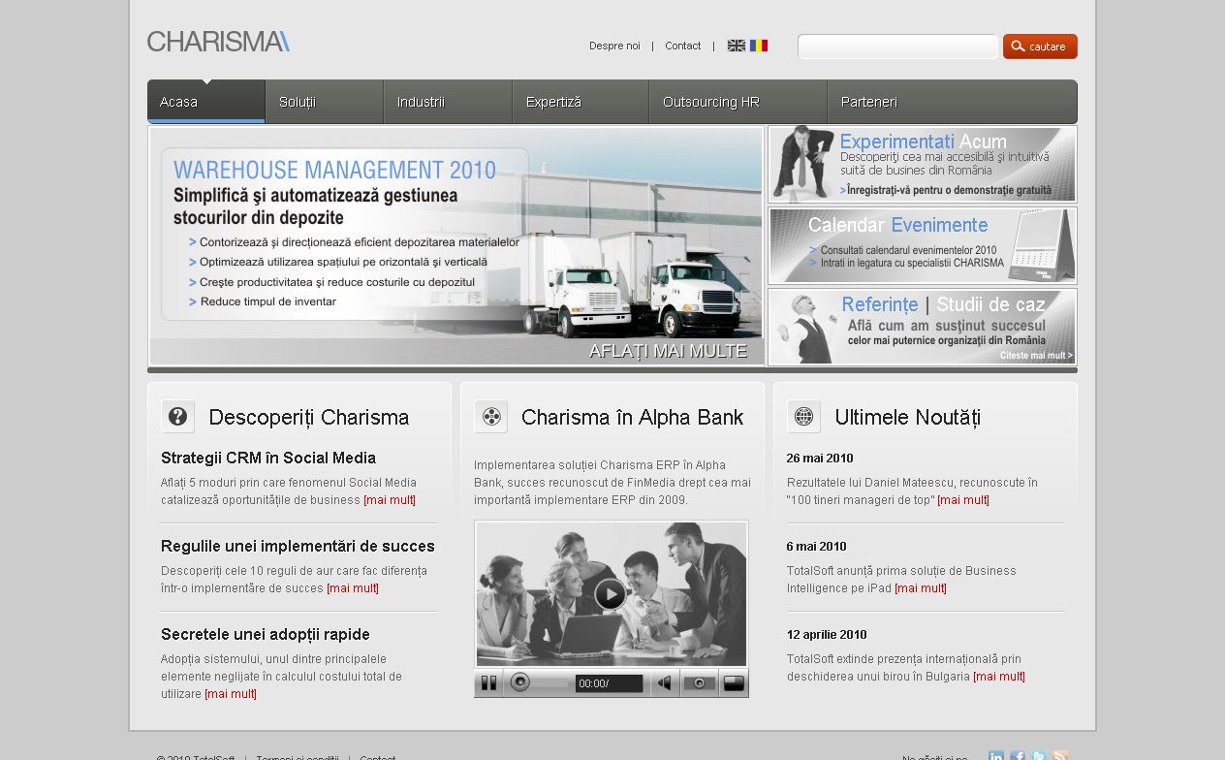1225x760 pixels.
Task: Click the CHARISMA logo
Action: [x=218, y=42]
